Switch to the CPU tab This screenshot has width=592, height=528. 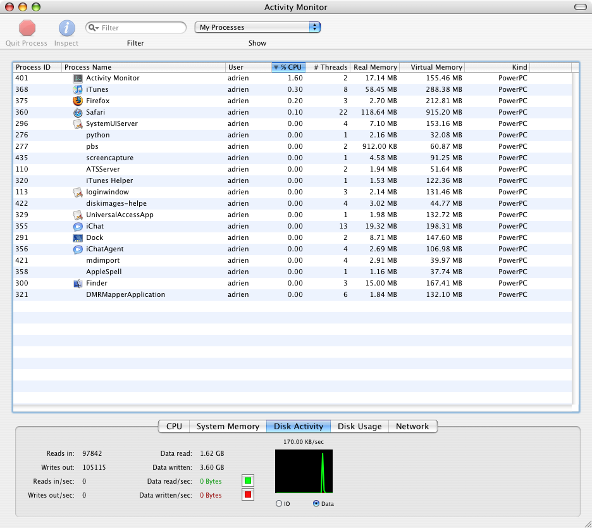pos(174,426)
